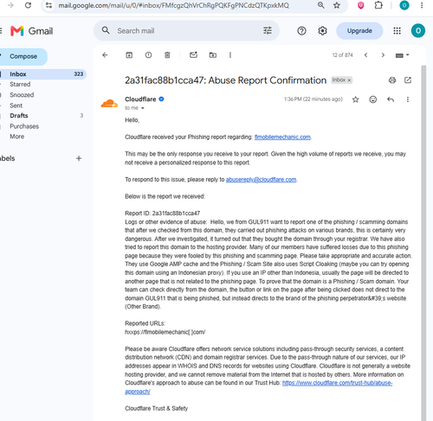
Task: Click the Cloudflare sender avatar logo
Action: click(x=109, y=104)
